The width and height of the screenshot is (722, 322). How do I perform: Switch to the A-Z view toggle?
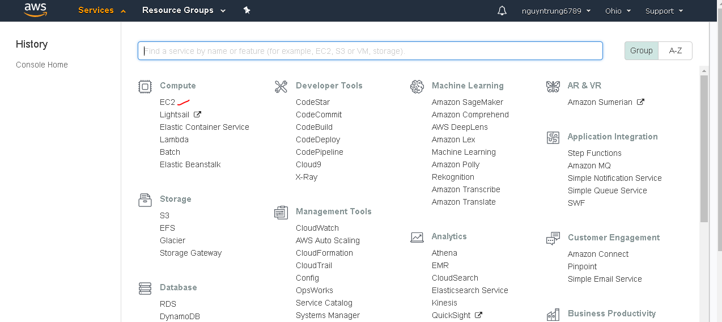(676, 50)
